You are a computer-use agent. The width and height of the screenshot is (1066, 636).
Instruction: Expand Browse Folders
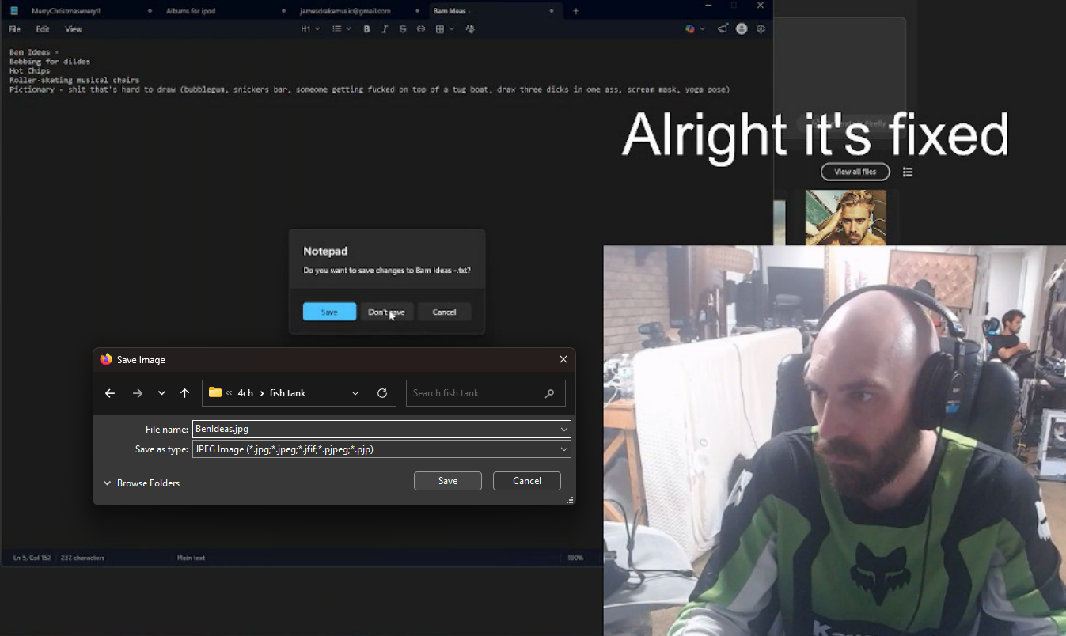pos(142,483)
